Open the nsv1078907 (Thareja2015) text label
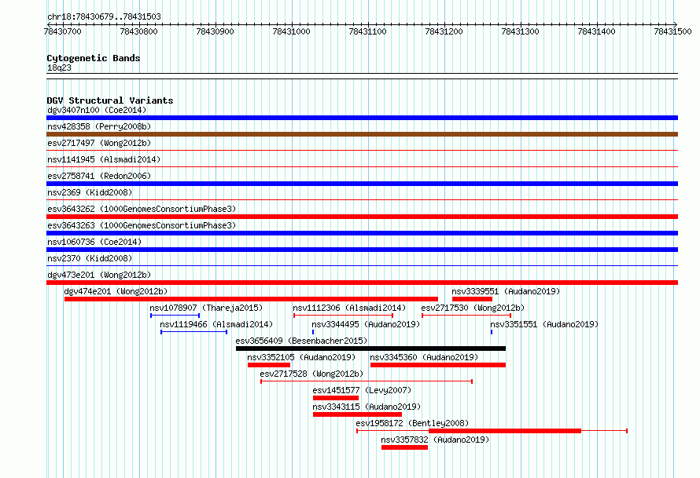700x478 pixels. (x=206, y=308)
